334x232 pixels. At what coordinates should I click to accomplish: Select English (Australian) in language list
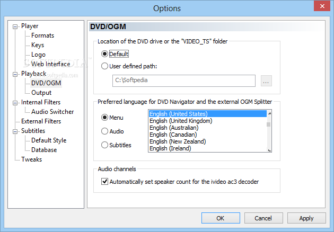pos(208,128)
